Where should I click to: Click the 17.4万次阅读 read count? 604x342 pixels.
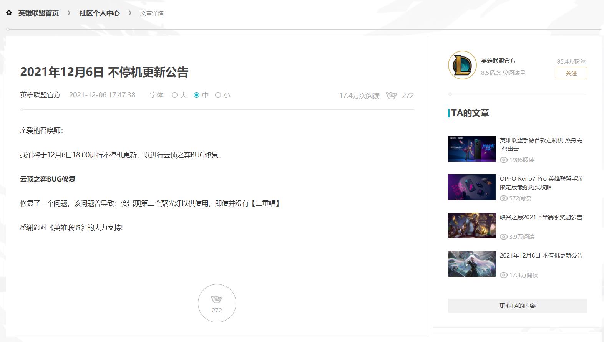coord(359,96)
